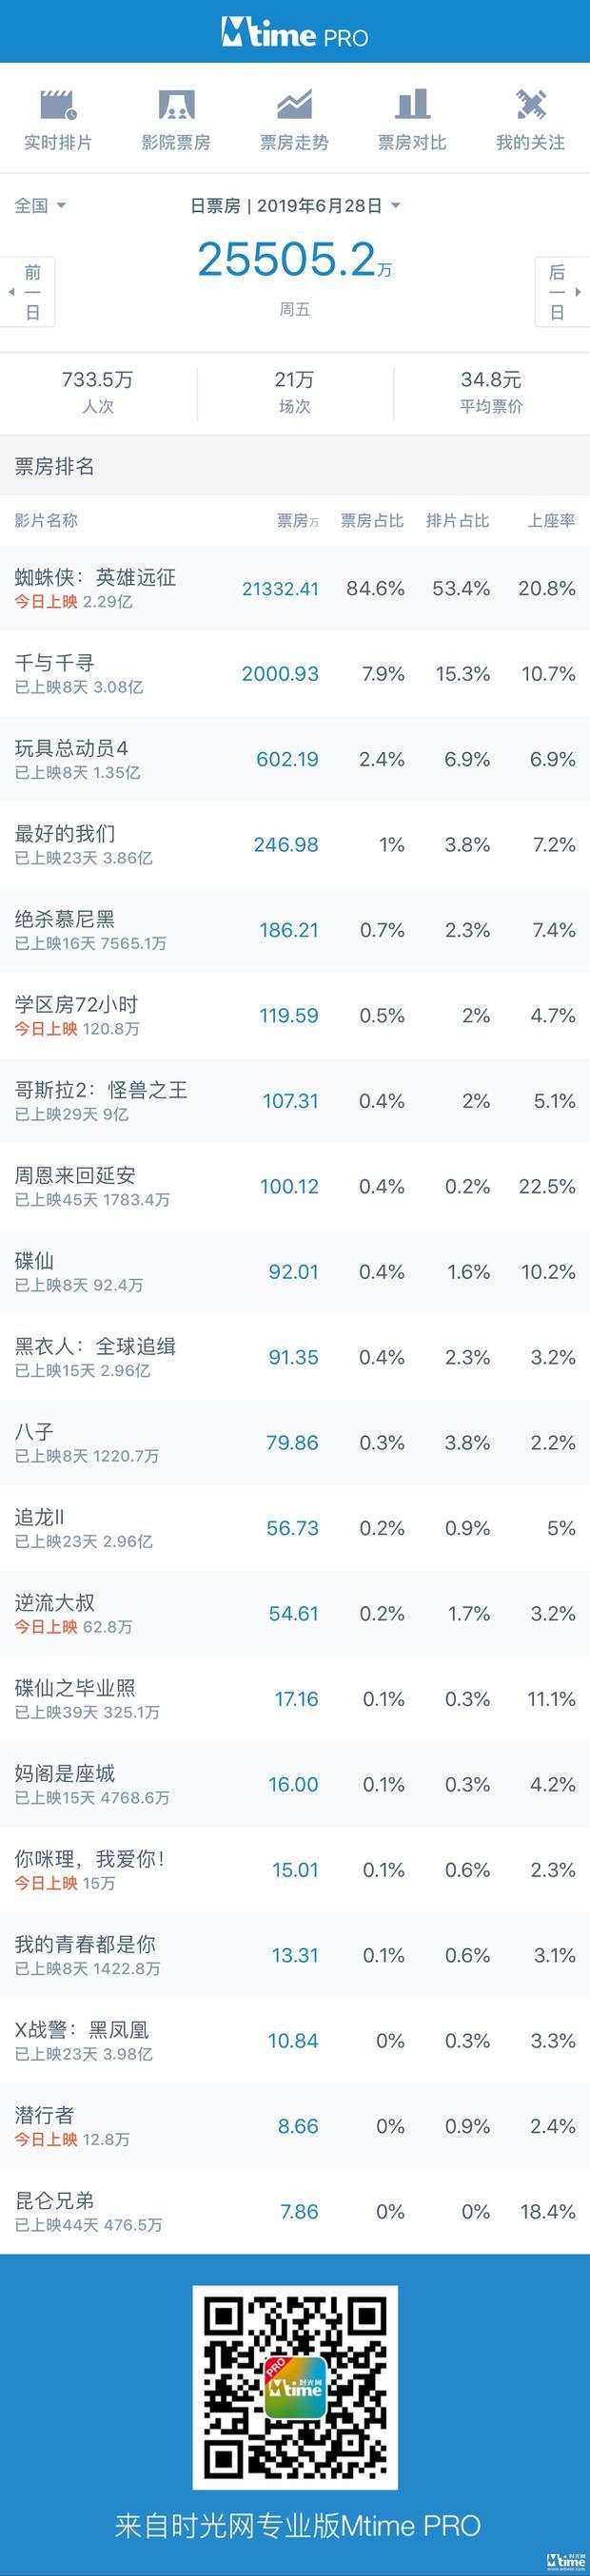Sort by 票房 column header
Image resolution: width=590 pixels, height=2576 pixels.
(x=297, y=520)
